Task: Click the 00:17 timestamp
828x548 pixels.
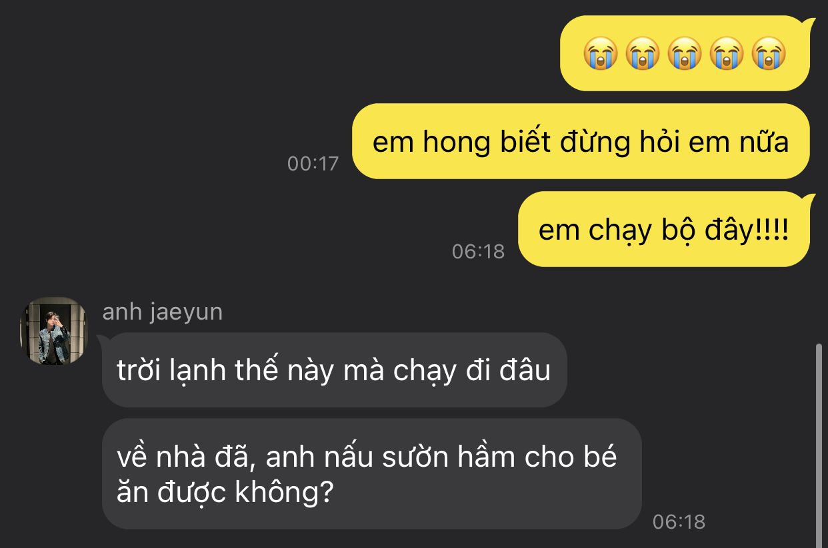Action: 313,164
